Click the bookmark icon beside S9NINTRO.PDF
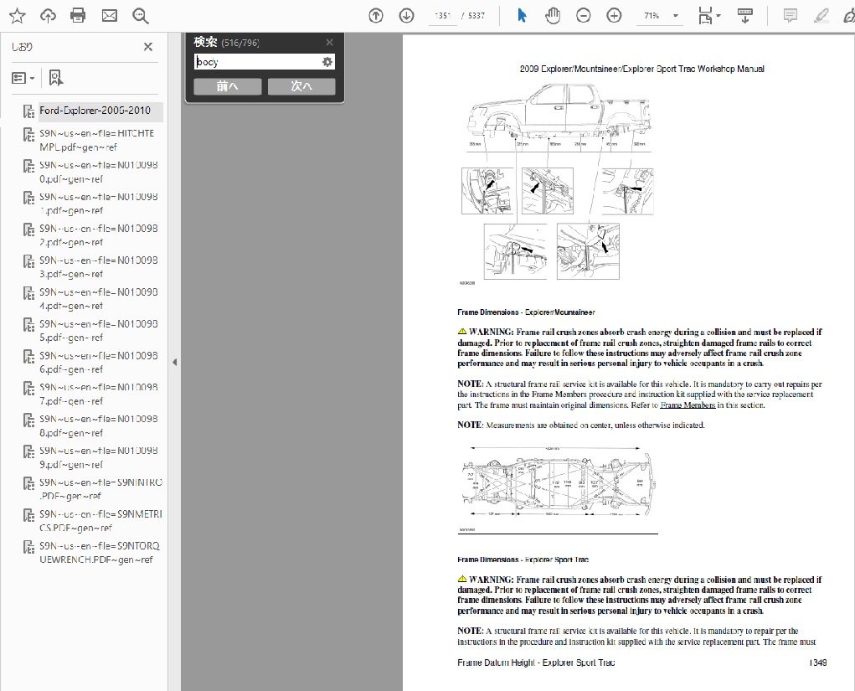855x691 pixels. pyautogui.click(x=28, y=483)
